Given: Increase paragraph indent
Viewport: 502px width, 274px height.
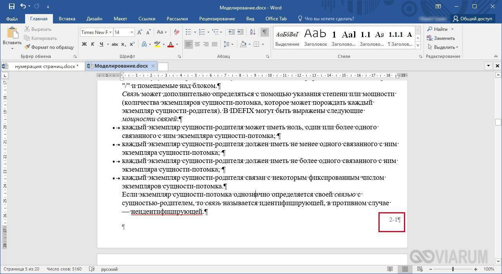Looking at the screenshot, I should [241, 32].
